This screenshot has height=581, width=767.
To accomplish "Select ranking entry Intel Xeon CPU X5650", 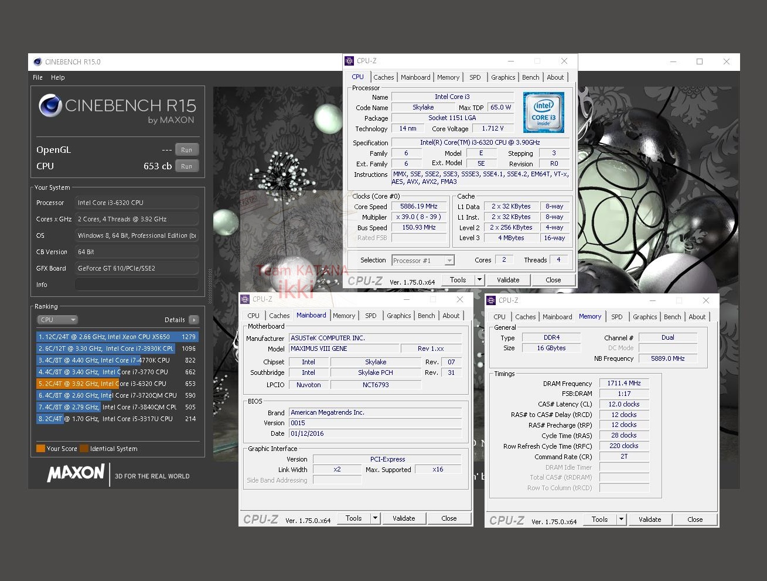I will click(x=117, y=337).
